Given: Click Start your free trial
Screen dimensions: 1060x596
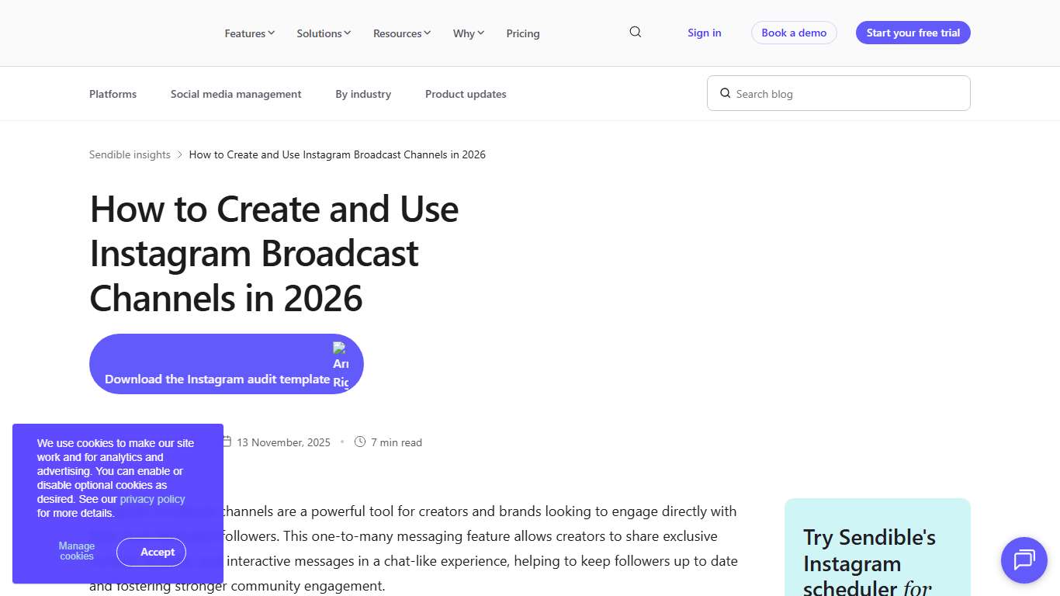Looking at the screenshot, I should (913, 33).
